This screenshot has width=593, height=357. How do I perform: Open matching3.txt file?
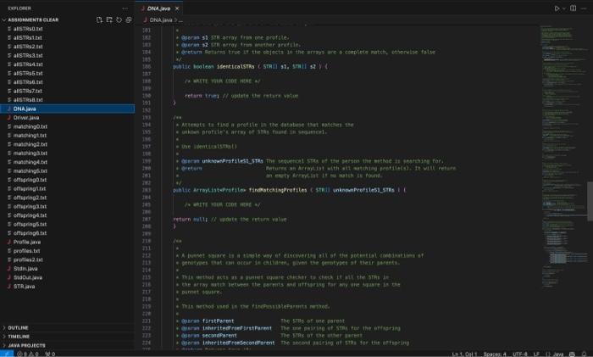67,153
